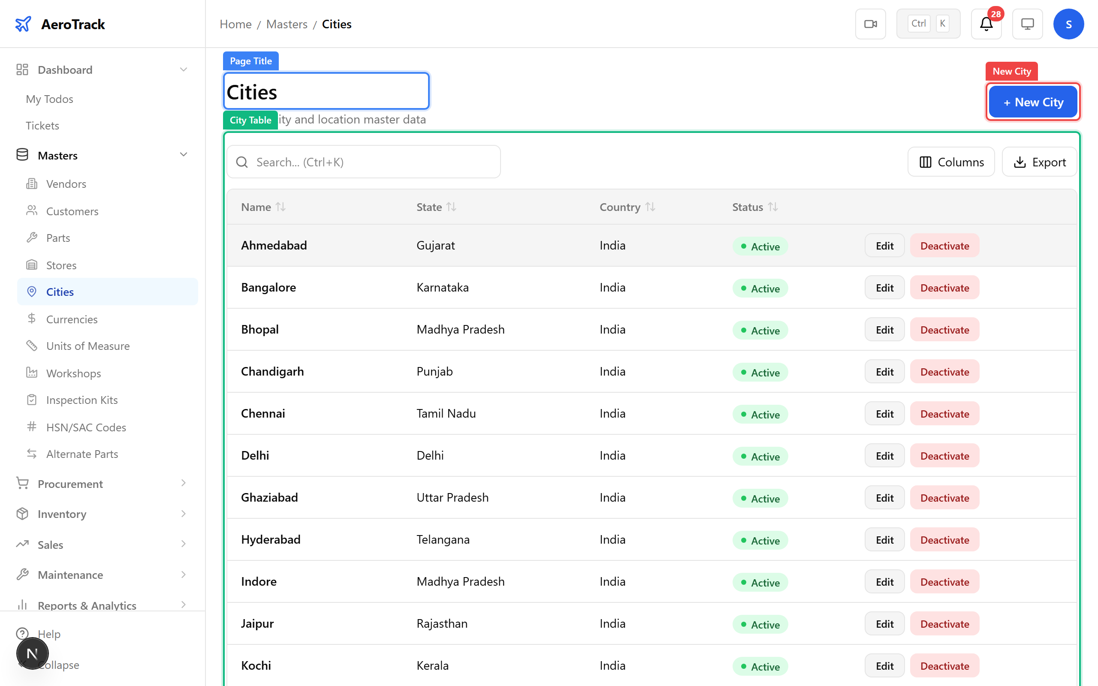Open the Workshops master page
Viewport: 1098px width, 686px height.
pos(74,373)
